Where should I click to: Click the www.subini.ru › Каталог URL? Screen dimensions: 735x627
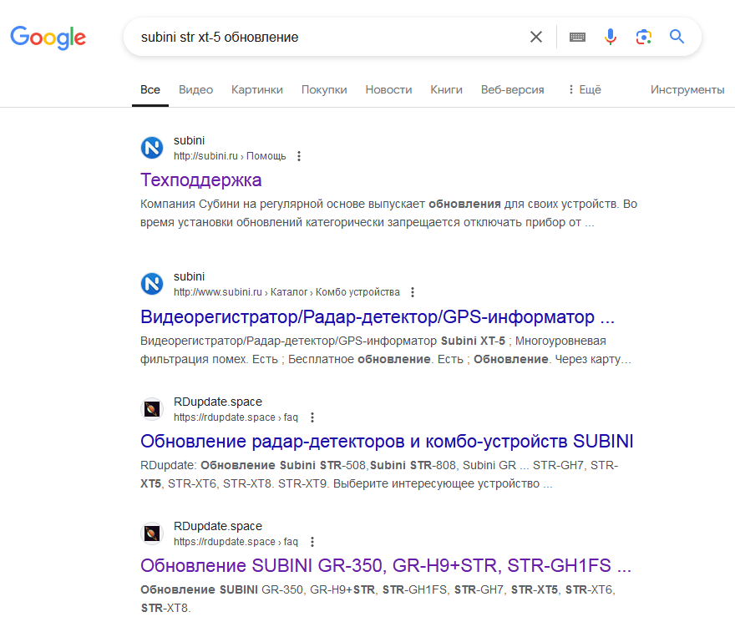286,292
